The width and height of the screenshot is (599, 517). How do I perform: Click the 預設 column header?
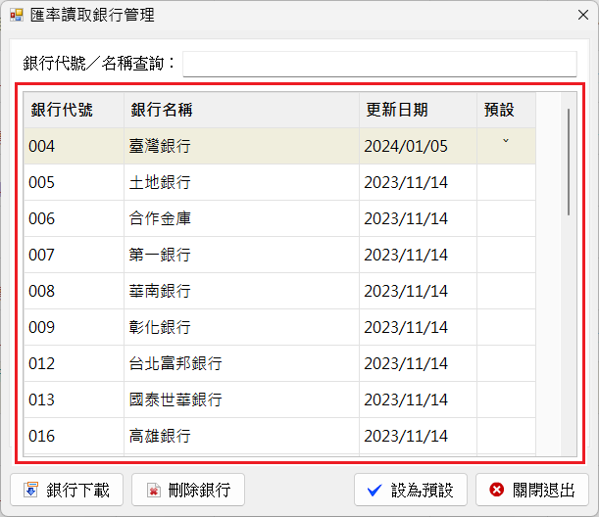point(506,110)
